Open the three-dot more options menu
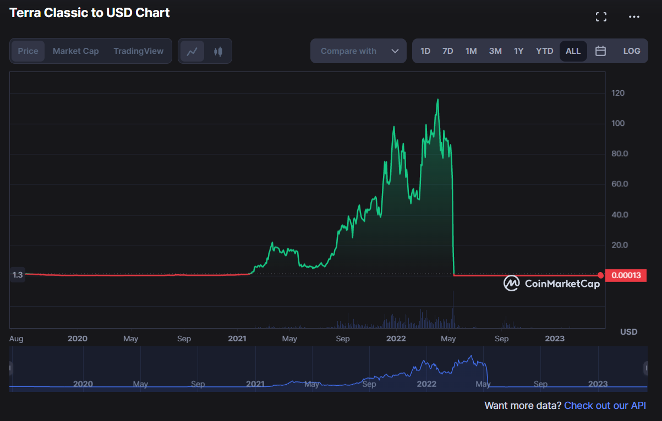662x421 pixels. pos(634,17)
